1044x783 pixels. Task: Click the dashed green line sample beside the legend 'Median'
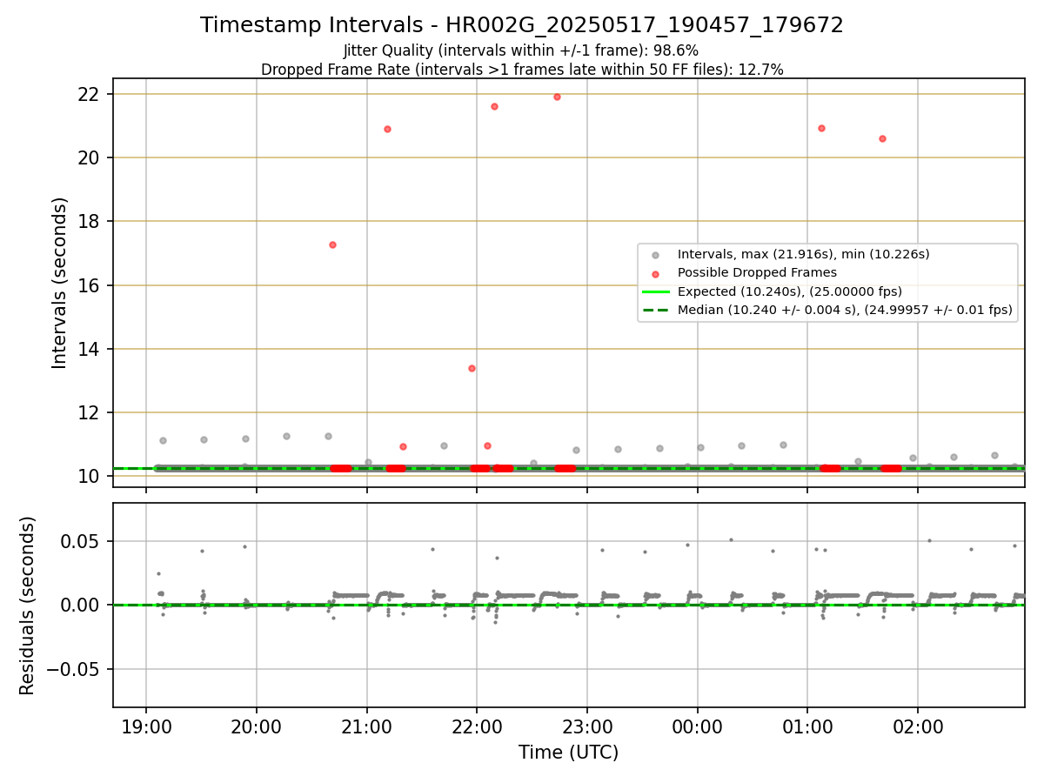click(655, 310)
